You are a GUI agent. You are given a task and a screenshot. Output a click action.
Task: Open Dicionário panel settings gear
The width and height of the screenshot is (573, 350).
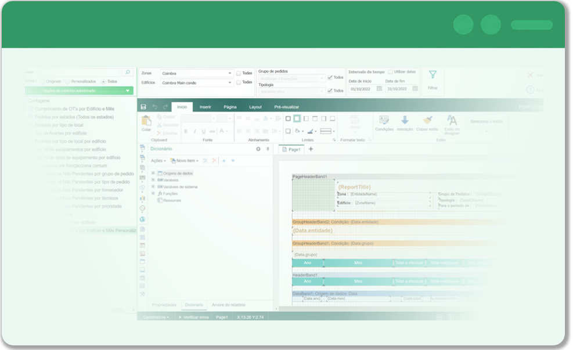258,149
